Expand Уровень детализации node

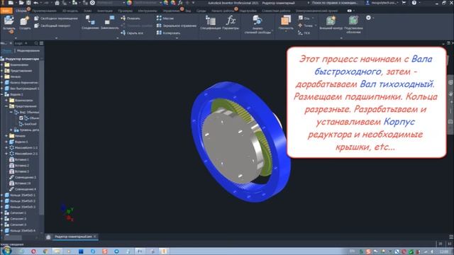[11, 130]
